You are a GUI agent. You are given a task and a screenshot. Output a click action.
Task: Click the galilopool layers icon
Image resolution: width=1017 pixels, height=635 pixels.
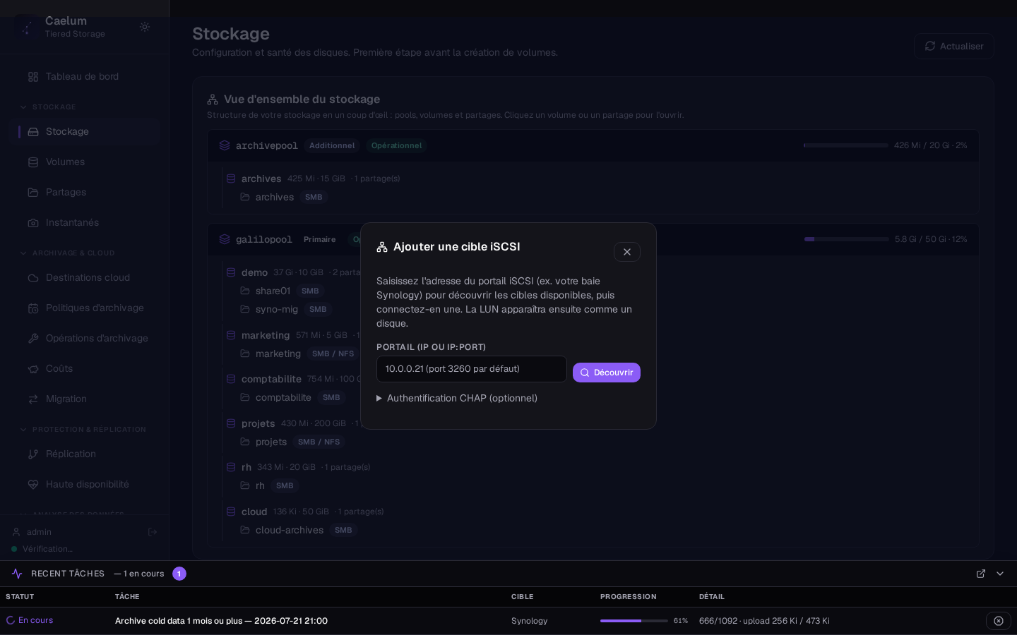click(x=225, y=239)
